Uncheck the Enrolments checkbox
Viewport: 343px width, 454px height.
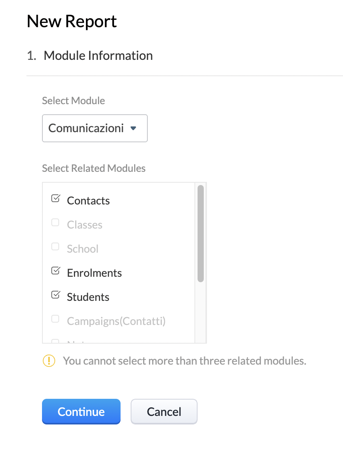56,271
